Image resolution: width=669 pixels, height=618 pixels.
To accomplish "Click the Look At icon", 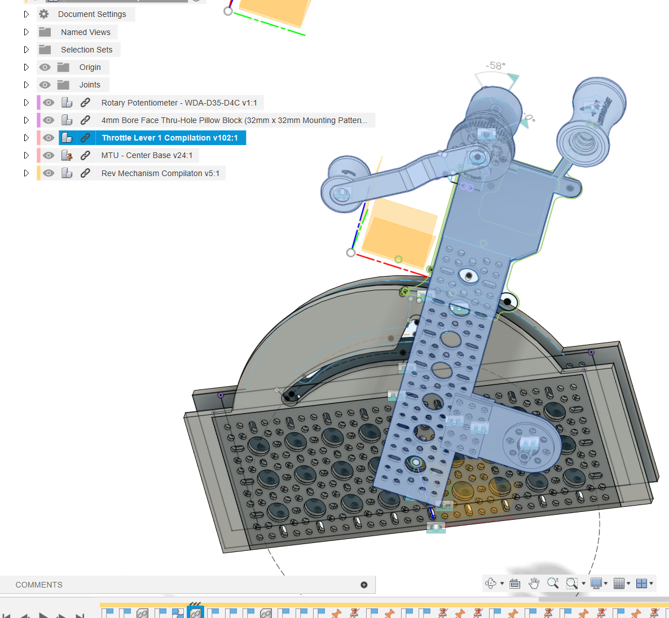I will click(x=514, y=583).
